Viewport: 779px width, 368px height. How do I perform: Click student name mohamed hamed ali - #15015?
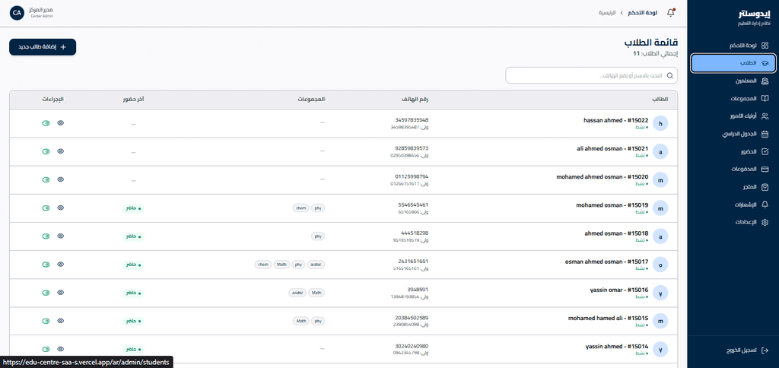[609, 318]
